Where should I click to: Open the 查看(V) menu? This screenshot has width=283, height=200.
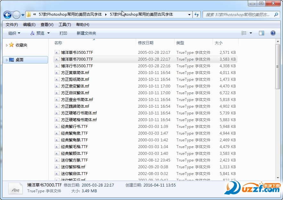[47, 25]
